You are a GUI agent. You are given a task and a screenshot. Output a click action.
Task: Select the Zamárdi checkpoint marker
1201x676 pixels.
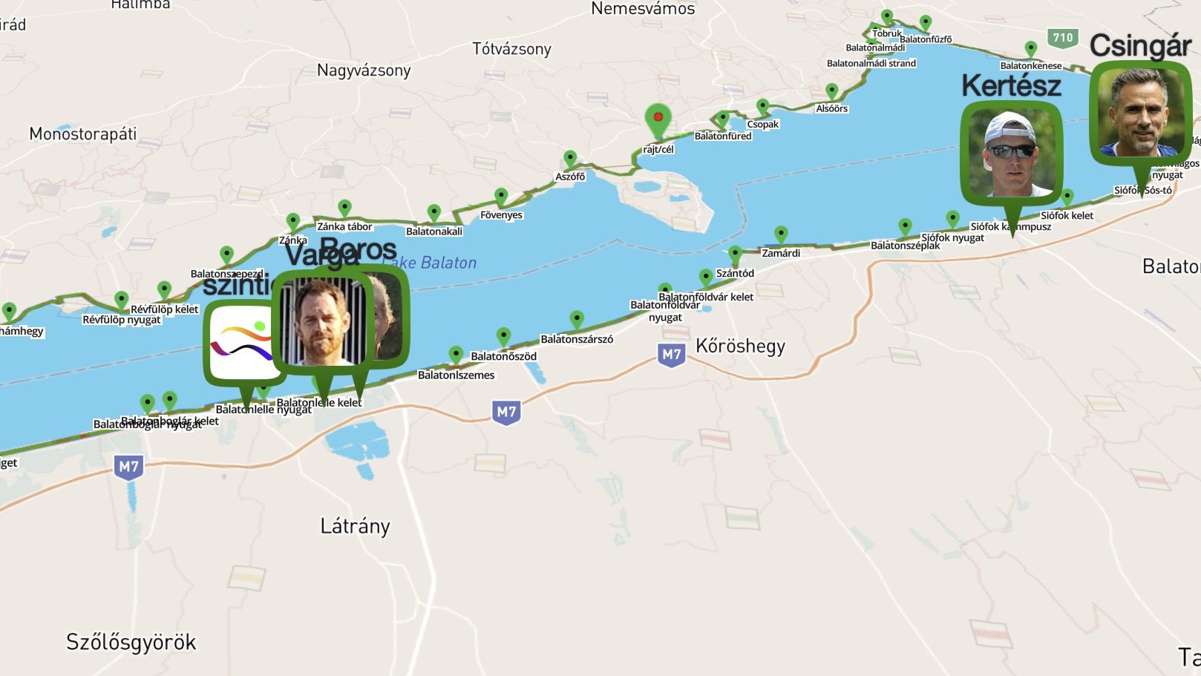[x=781, y=235]
